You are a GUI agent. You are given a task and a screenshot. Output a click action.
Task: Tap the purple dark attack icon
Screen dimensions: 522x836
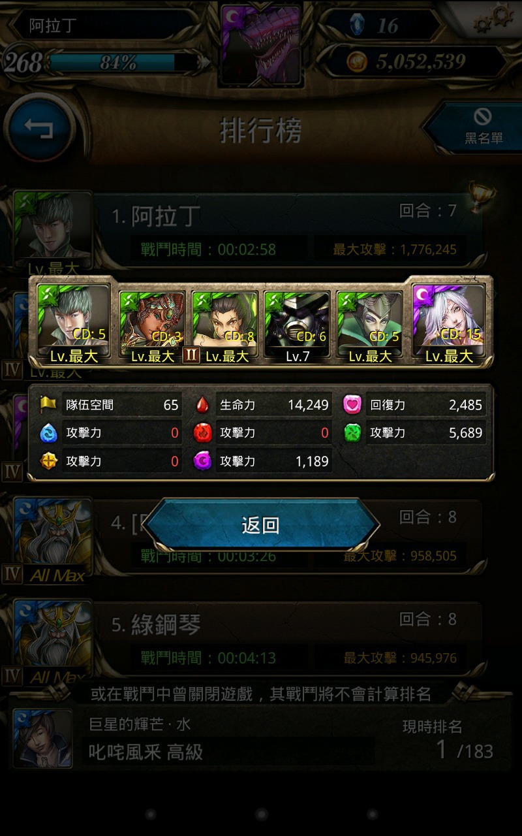point(202,461)
